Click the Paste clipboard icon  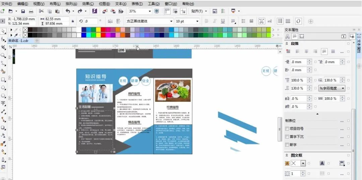(x=58, y=11)
